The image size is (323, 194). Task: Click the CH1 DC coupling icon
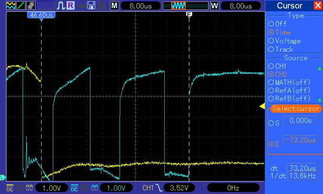10,188
